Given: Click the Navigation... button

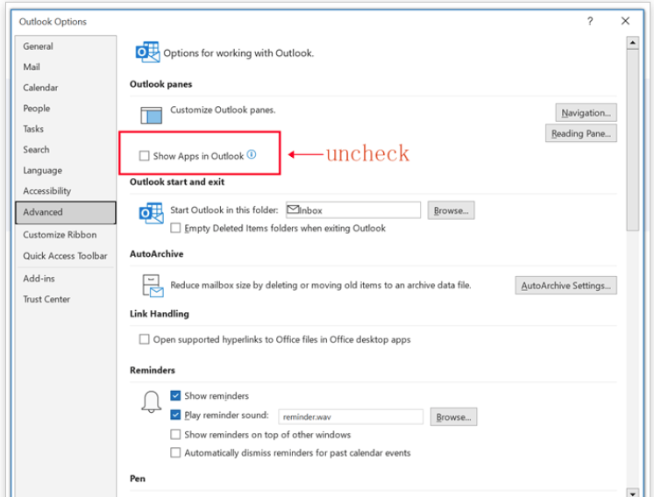Looking at the screenshot, I should (x=586, y=113).
